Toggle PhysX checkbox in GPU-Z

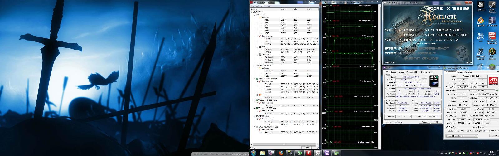tap(476, 131)
